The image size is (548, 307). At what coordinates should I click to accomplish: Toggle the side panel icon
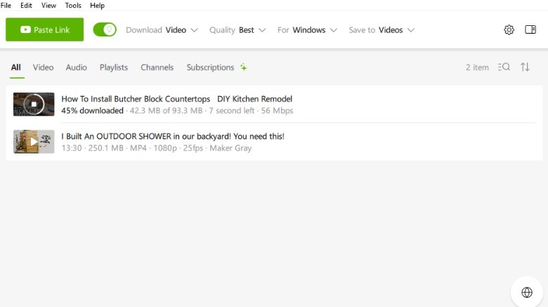(530, 30)
